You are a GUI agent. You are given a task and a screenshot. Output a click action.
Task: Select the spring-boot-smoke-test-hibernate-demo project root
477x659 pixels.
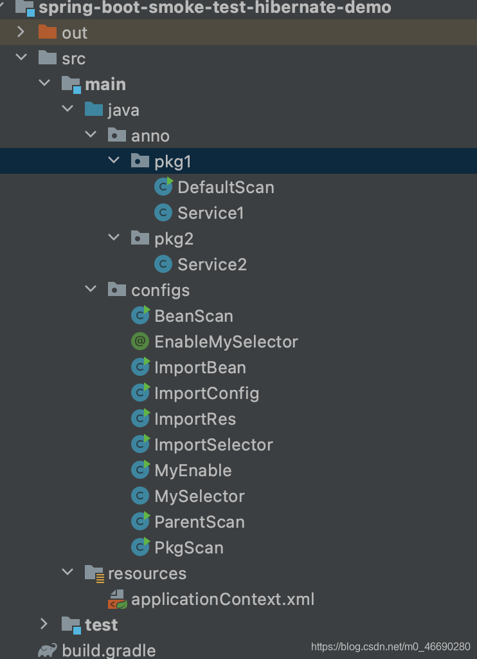(215, 8)
